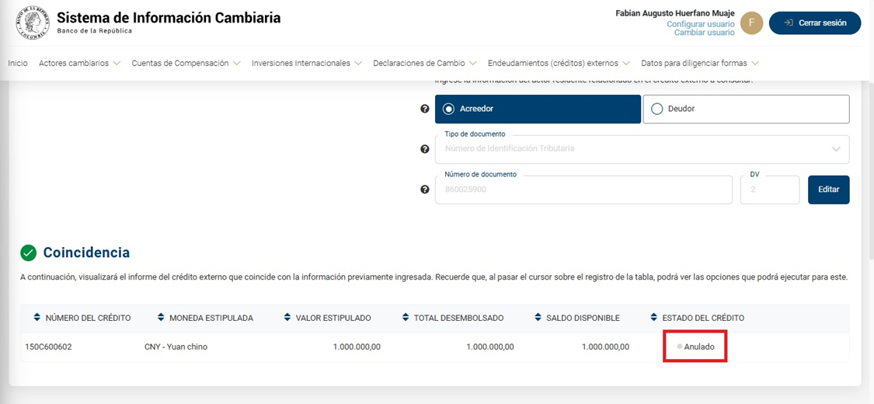Expand the Actores cambiarios menu
This screenshot has width=874, height=404.
(x=79, y=63)
